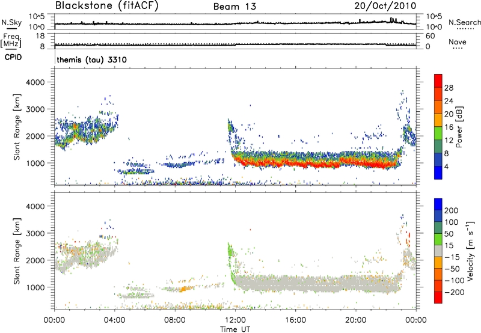Viewport: 481px width, 333px height.
Task: Click the '12:00' time axis label
Action: tap(235, 320)
